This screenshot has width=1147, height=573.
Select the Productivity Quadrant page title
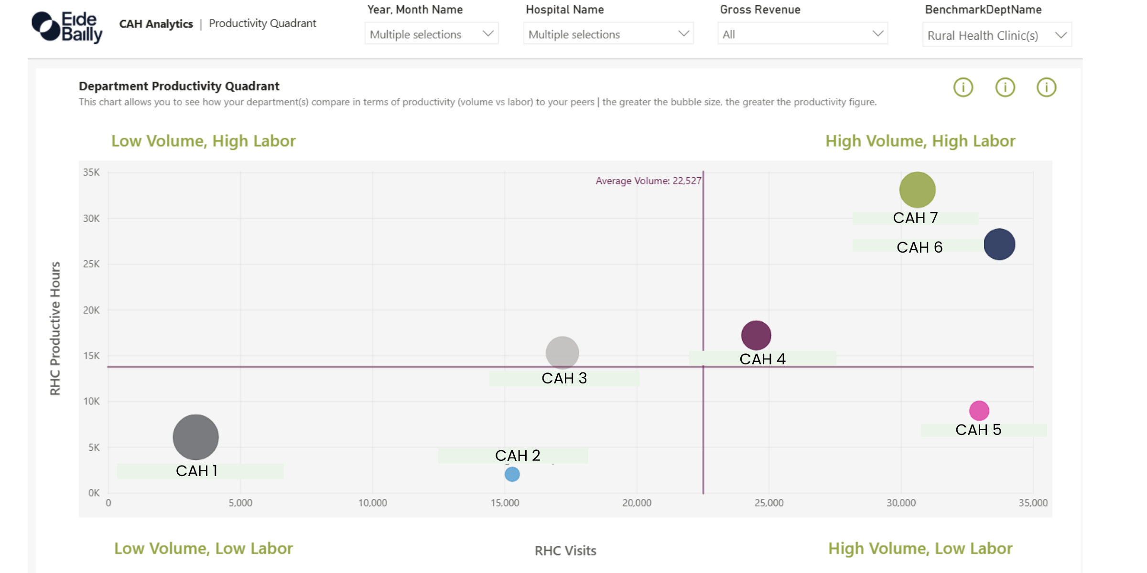coord(262,23)
